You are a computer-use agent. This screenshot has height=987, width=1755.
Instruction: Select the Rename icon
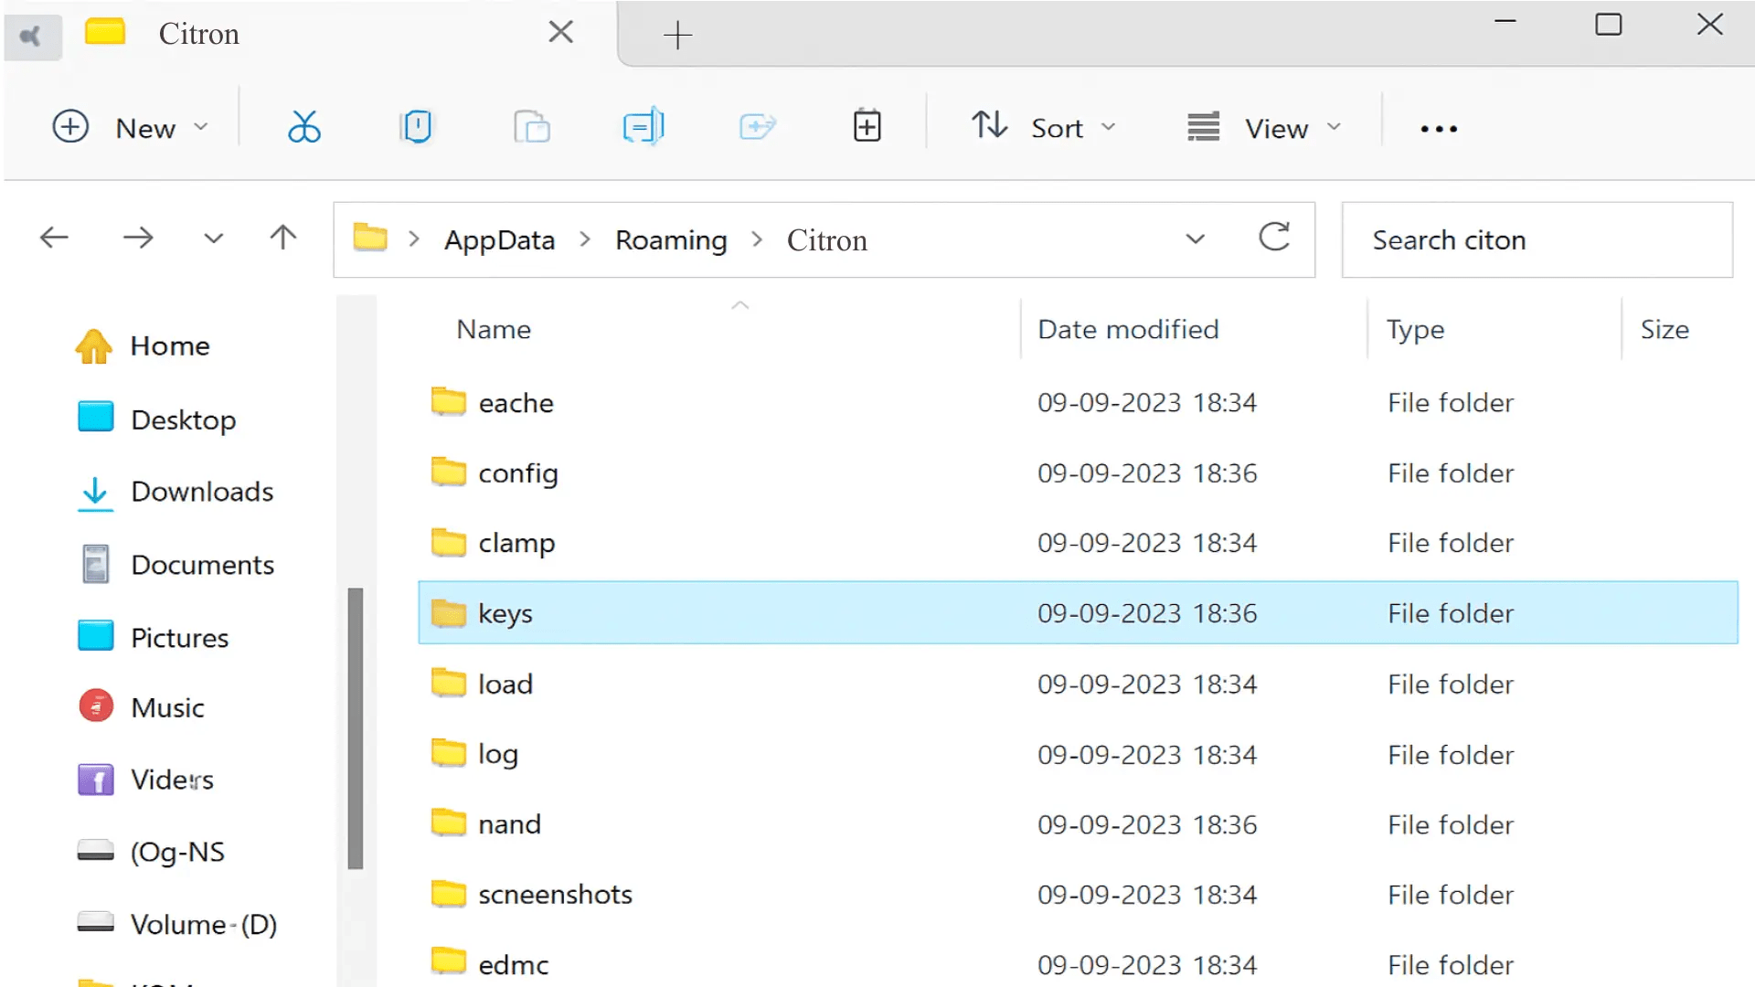pyautogui.click(x=643, y=126)
